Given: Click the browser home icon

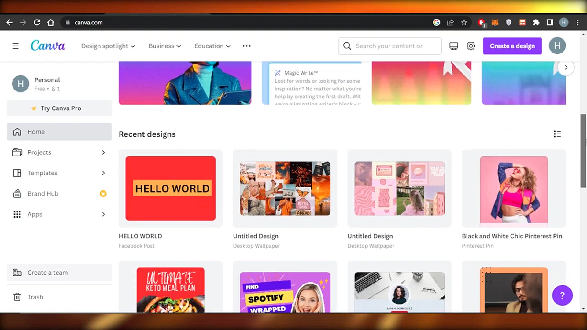Looking at the screenshot, I should coord(51,22).
